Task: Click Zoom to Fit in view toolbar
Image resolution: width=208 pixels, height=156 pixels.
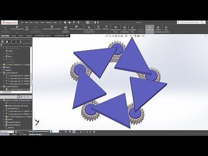Action: tap(107, 36)
